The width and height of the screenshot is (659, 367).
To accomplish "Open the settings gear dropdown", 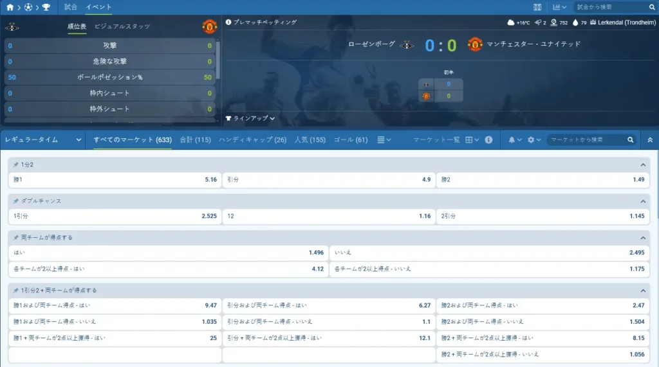I will click(534, 140).
